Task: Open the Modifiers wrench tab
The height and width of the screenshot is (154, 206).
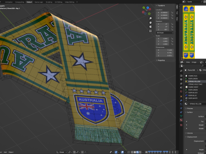Action: [x=181, y=101]
